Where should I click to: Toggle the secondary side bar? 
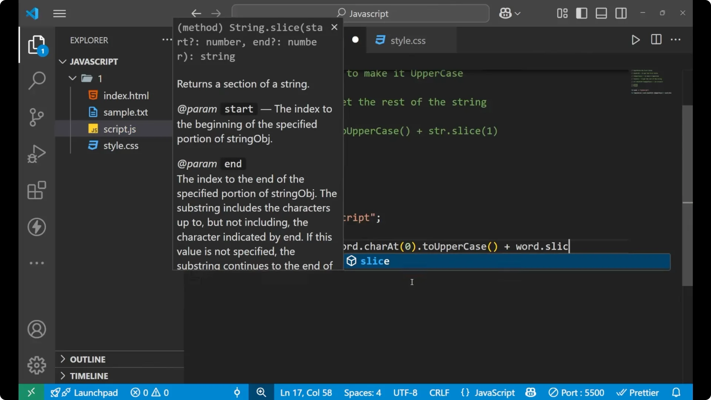pos(621,13)
